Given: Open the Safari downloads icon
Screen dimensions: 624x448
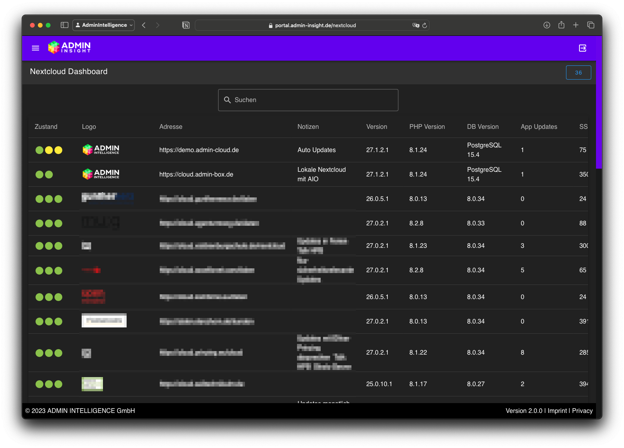Looking at the screenshot, I should [547, 25].
